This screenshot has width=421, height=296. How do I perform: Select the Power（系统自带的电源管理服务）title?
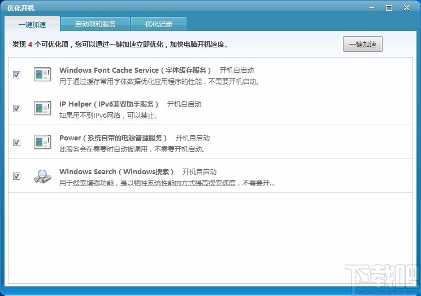click(114, 138)
